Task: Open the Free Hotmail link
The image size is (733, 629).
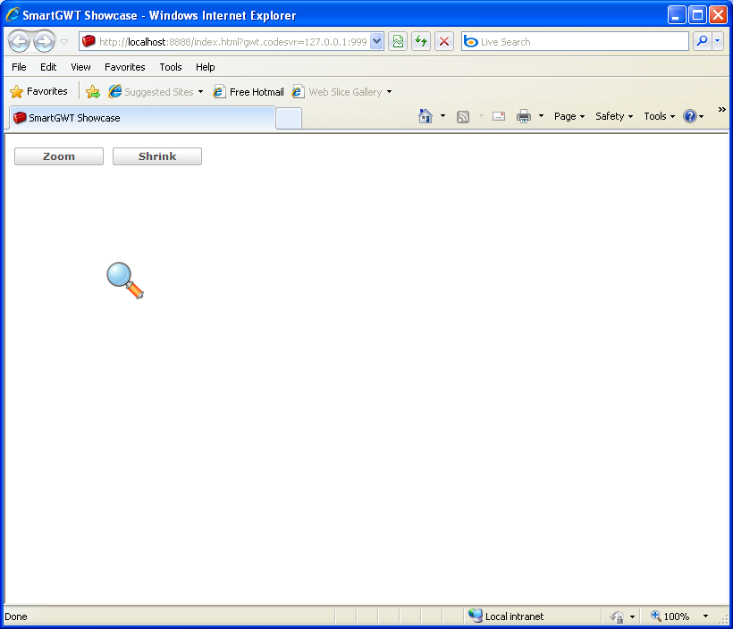Action: pos(249,92)
